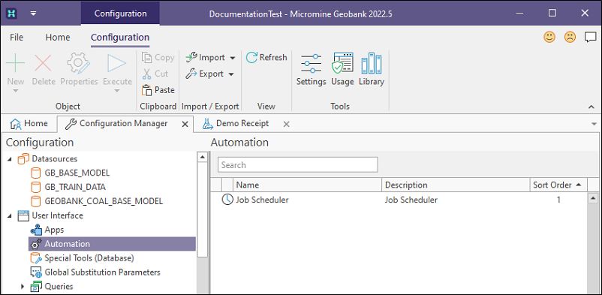Open Properties gear icon
Viewport: 602px width, 295px height.
click(x=79, y=63)
